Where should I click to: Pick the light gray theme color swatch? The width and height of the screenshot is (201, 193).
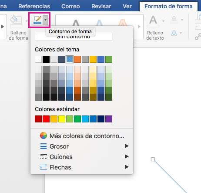click(54, 59)
